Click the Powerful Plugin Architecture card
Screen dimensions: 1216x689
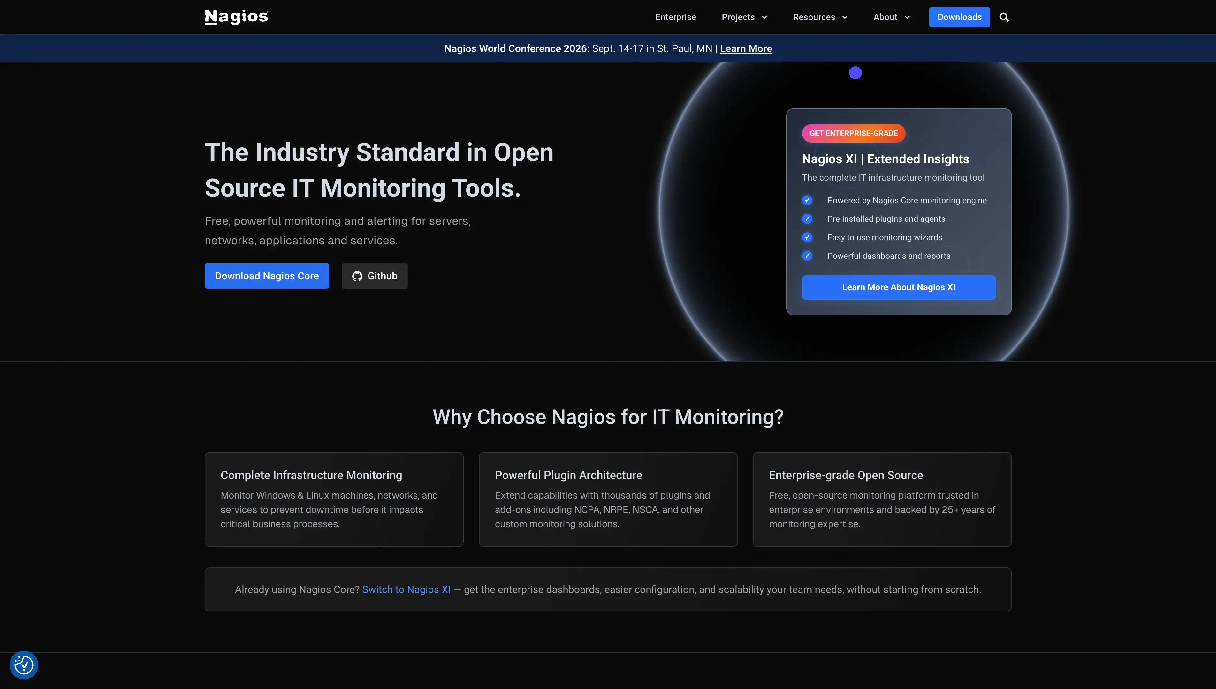click(608, 499)
